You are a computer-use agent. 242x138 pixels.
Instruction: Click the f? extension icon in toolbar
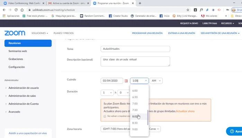pyautogui.click(x=201, y=10)
